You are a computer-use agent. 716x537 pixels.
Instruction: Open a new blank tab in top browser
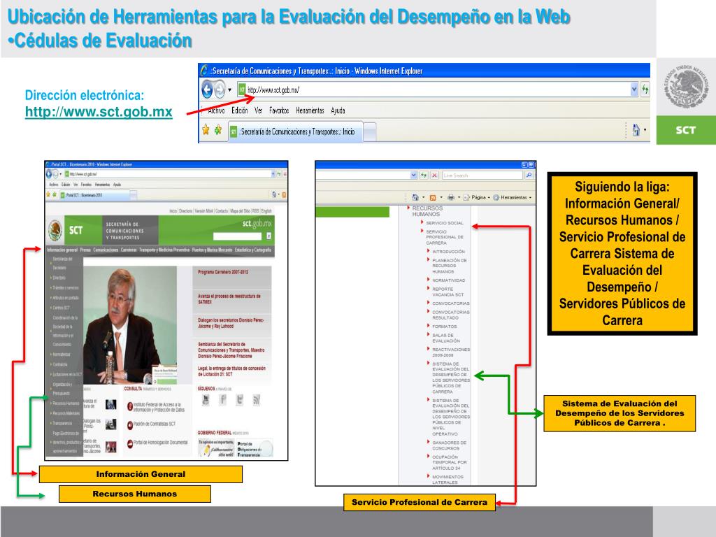pos(370,132)
